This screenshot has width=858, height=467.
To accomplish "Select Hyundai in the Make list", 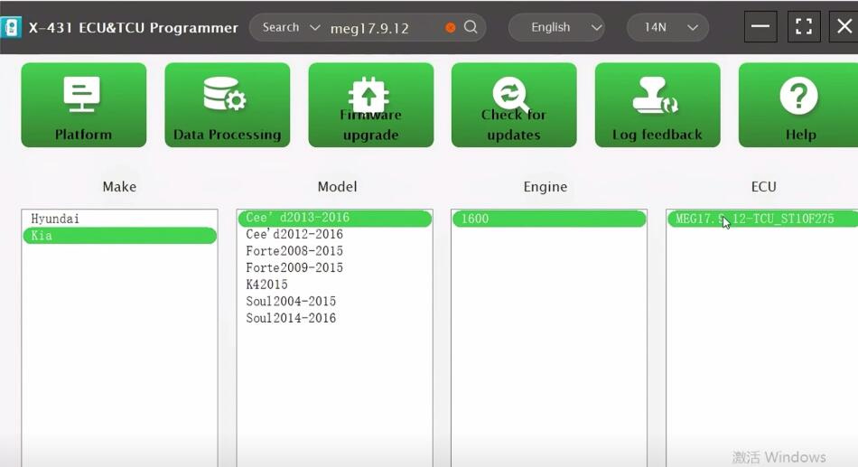I will [55, 219].
